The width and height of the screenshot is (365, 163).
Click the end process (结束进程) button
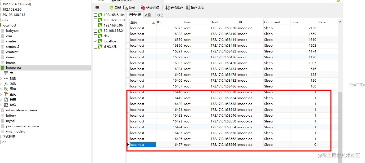tap(150, 8)
